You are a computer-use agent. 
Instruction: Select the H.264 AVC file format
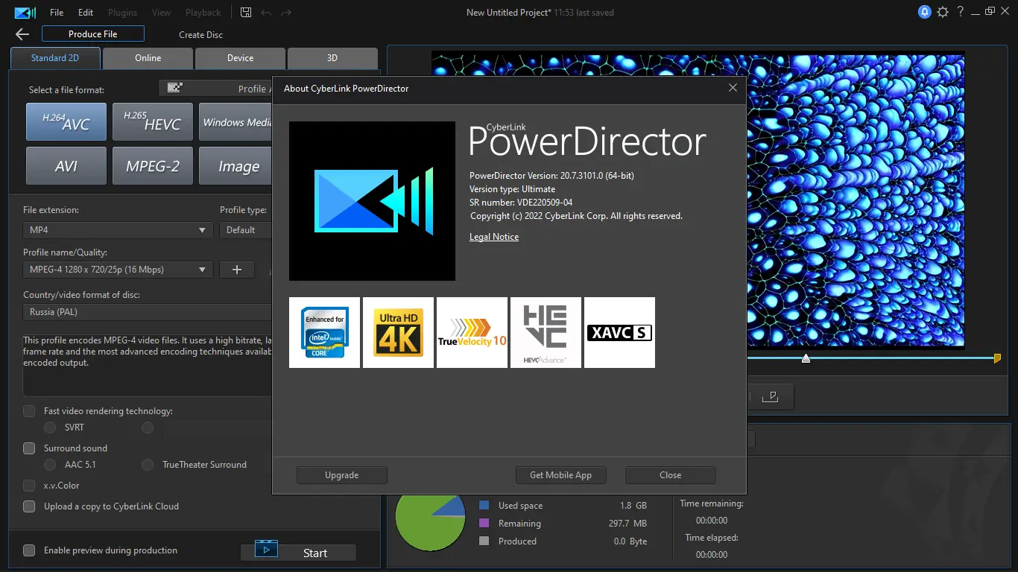click(x=66, y=121)
